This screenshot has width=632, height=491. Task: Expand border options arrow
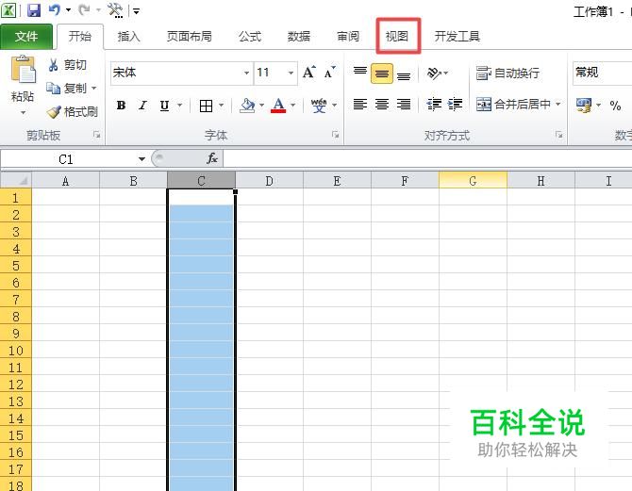(x=221, y=106)
